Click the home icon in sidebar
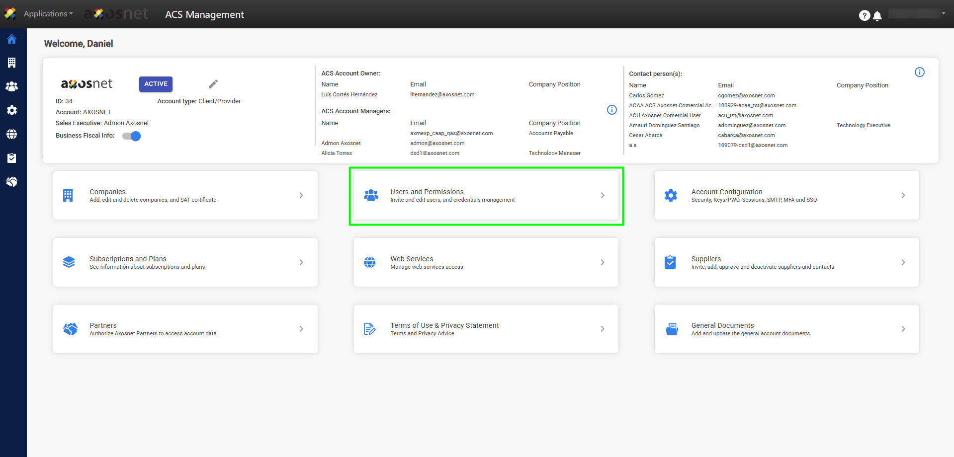Screen dimensions: 954x457 (x=12, y=39)
